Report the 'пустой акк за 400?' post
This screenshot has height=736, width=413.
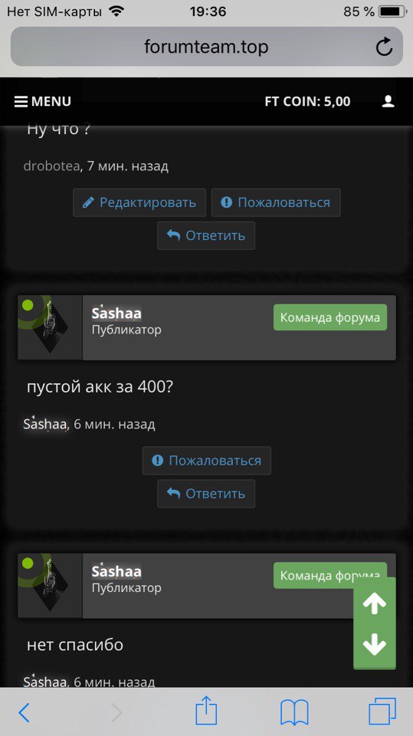[x=207, y=461]
